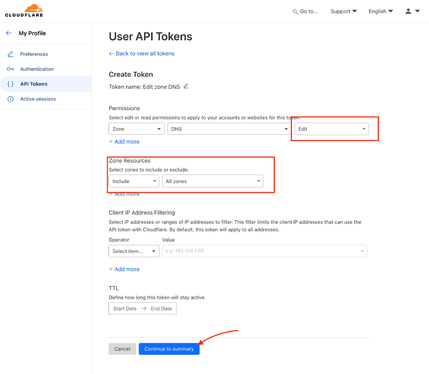Open the English language dropdown
This screenshot has width=429, height=374.
click(381, 11)
